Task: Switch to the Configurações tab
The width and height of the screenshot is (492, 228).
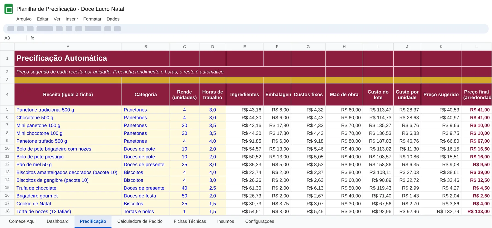Action: coord(260,221)
